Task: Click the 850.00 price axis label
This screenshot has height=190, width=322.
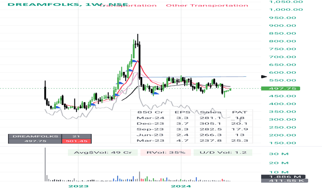Action: tap(283, 34)
